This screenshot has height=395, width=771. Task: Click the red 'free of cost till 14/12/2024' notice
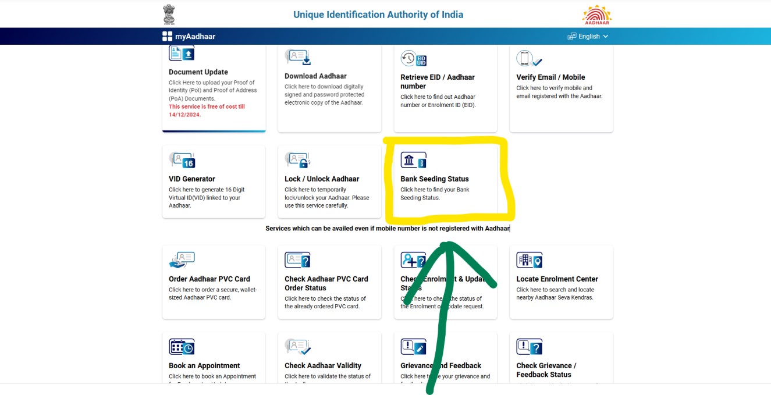(207, 111)
